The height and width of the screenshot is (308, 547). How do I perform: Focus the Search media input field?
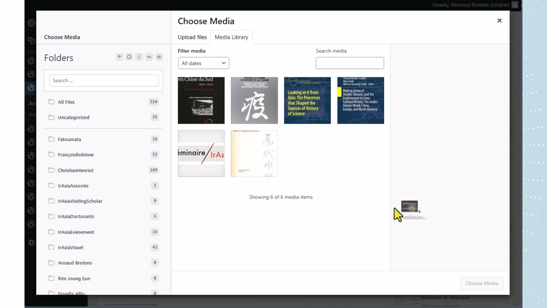350,63
